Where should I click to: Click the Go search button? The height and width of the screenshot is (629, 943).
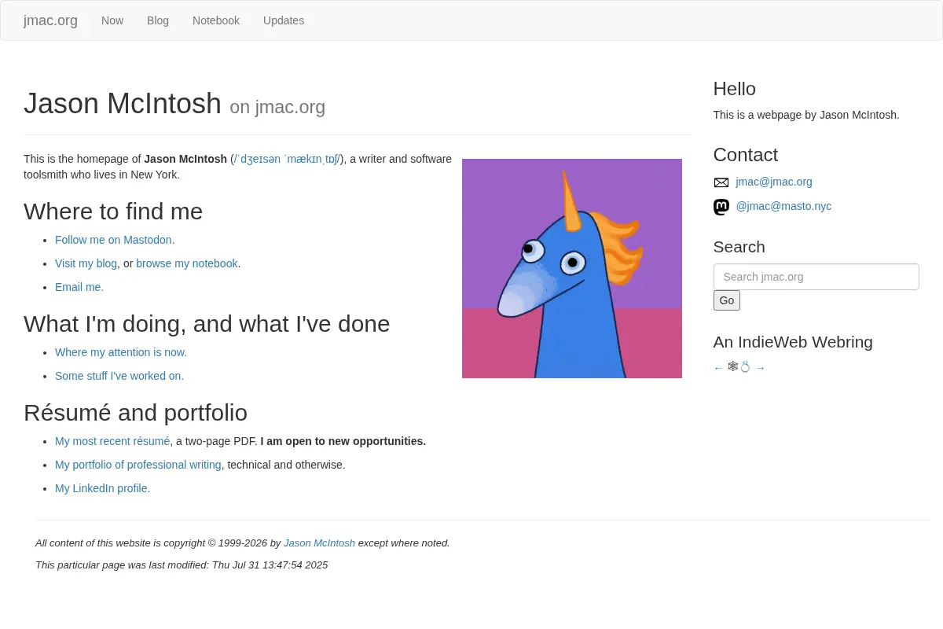[727, 300]
